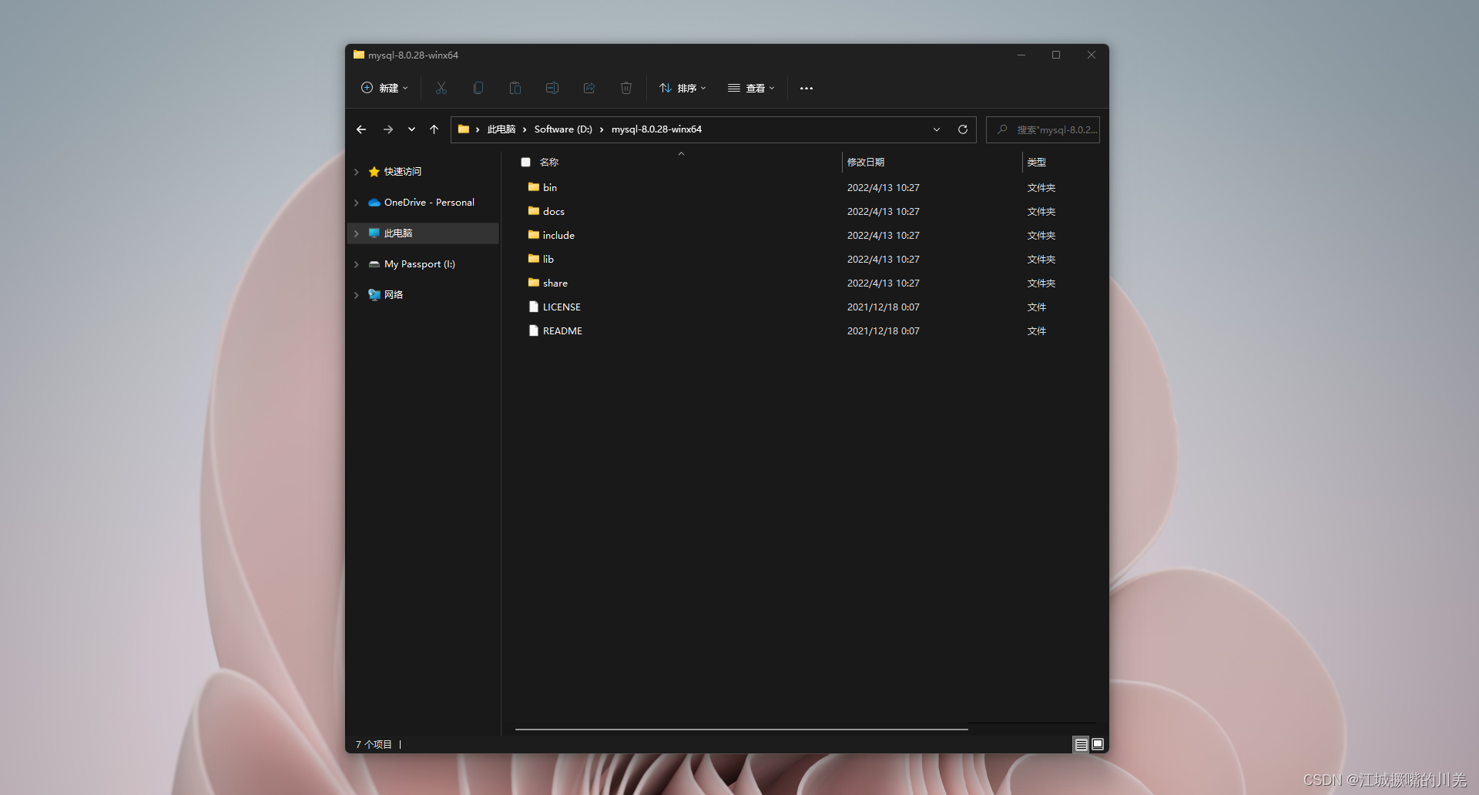Switch to large thumbnails view icon
This screenshot has width=1479, height=795.
pos(1098,744)
